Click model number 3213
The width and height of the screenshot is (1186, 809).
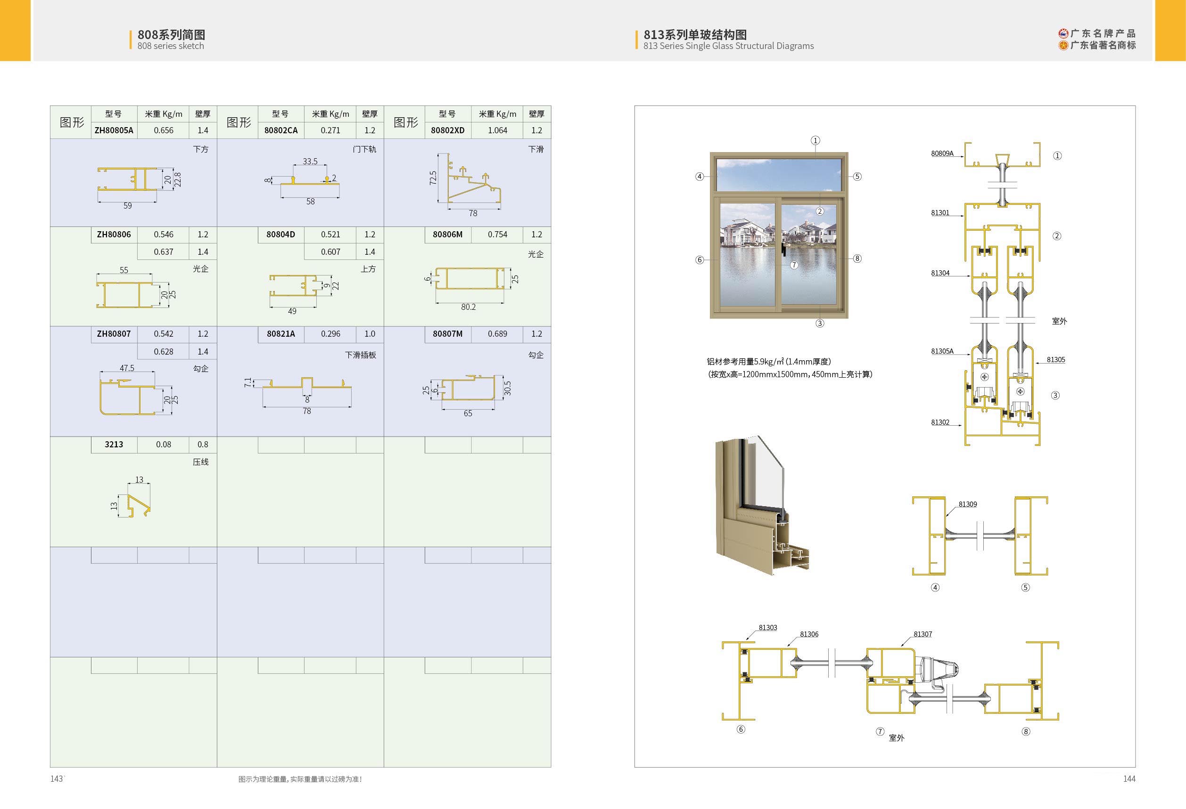114,445
